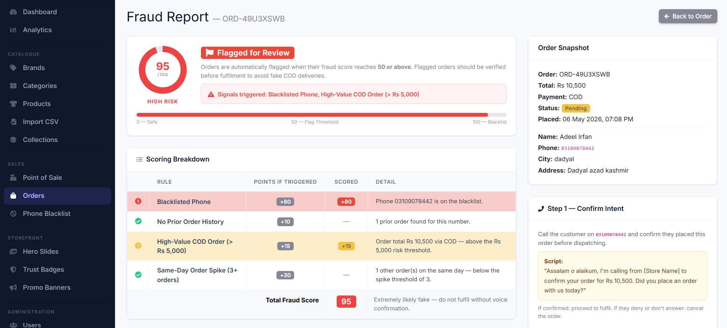Open Analytics in the sidebar
This screenshot has width=727, height=328.
click(x=58, y=30)
